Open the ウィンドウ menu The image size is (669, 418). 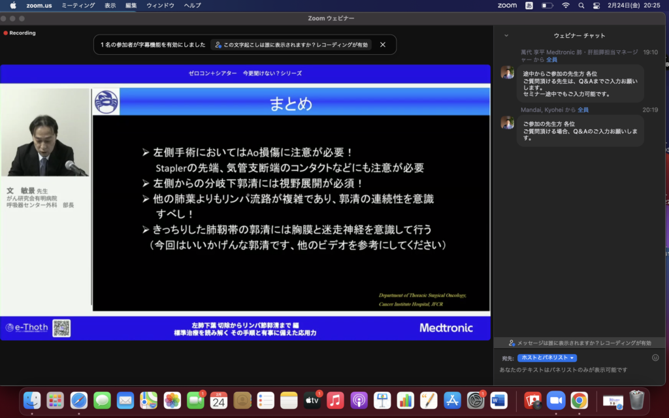point(160,5)
